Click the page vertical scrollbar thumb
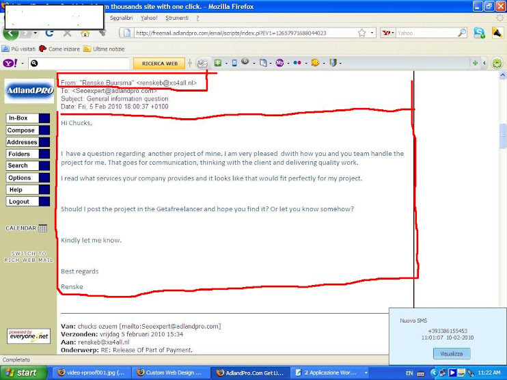Image resolution: width=507 pixels, height=380 pixels. click(x=503, y=135)
